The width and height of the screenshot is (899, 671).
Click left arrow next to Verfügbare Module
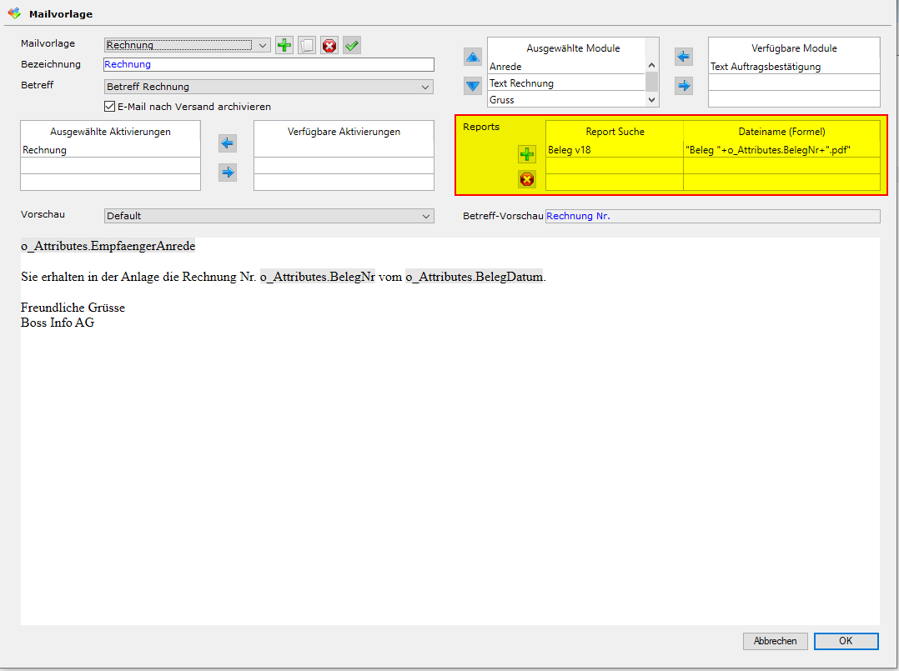[x=684, y=57]
